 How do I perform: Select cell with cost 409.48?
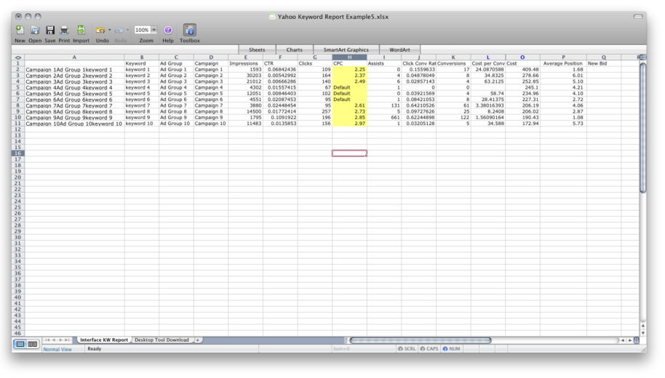click(522, 70)
